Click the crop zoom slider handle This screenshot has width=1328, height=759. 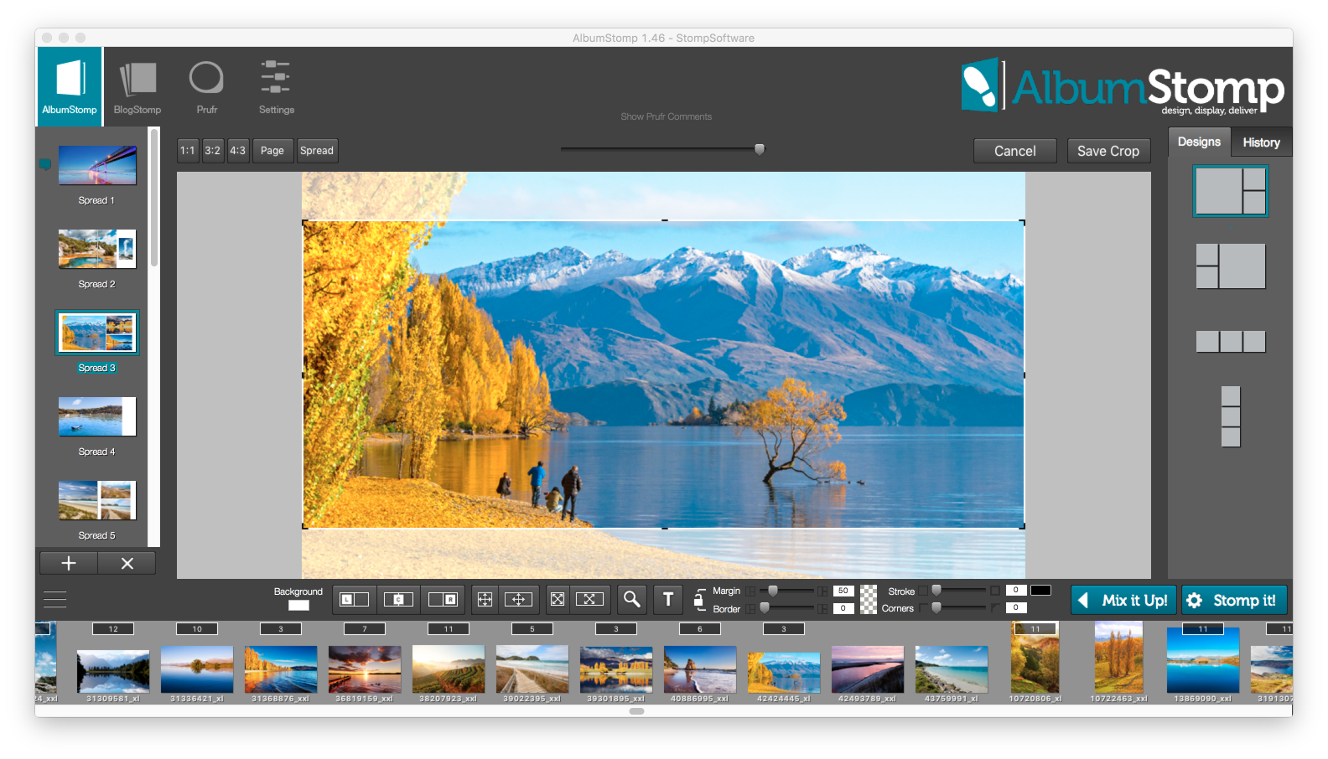pos(760,149)
